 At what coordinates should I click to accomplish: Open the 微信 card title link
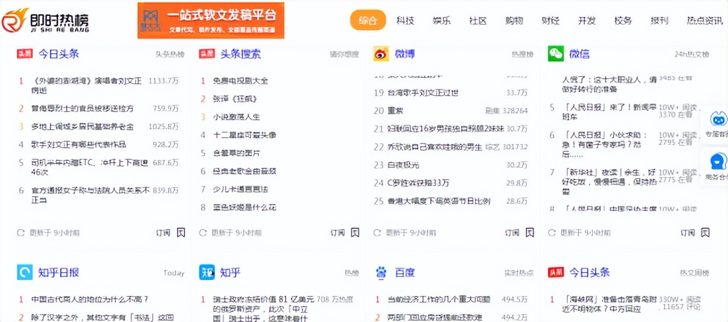click(x=580, y=54)
